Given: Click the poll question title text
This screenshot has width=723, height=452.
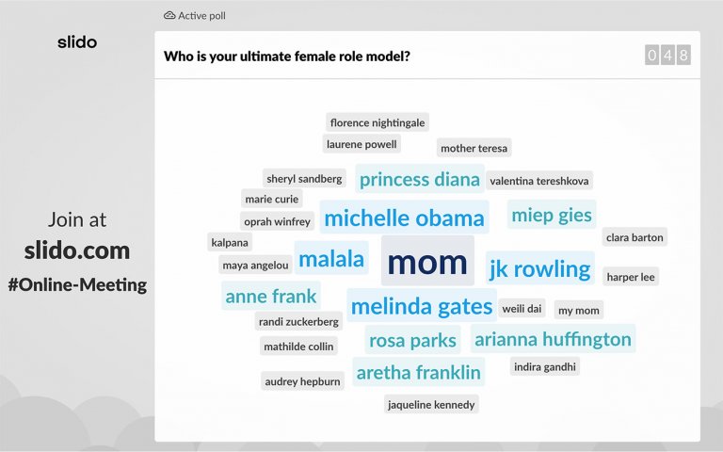Looking at the screenshot, I should (x=287, y=56).
